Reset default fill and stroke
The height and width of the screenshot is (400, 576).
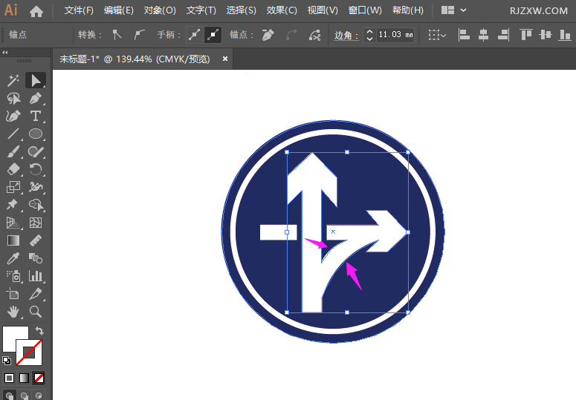coord(7,360)
